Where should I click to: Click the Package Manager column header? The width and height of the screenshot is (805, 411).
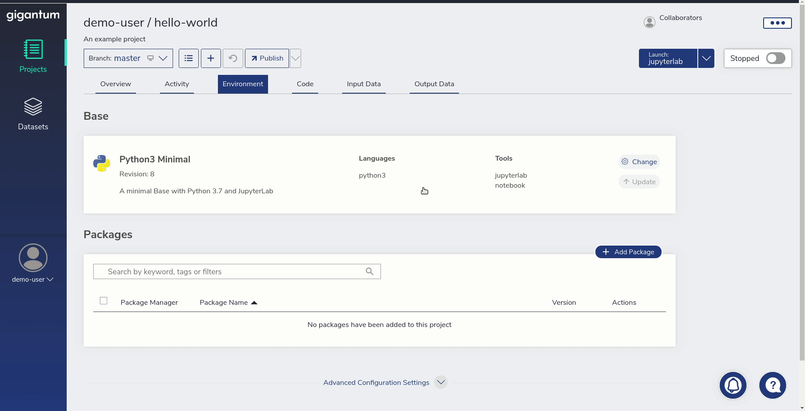pyautogui.click(x=149, y=303)
